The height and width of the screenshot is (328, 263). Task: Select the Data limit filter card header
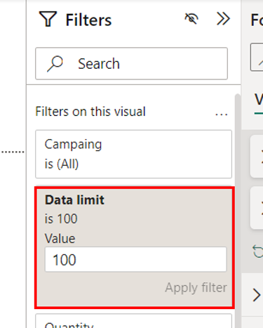coord(74,200)
